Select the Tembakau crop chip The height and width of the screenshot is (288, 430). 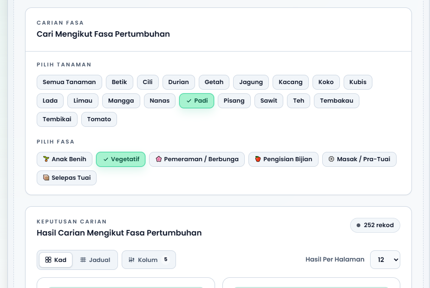pos(337,101)
